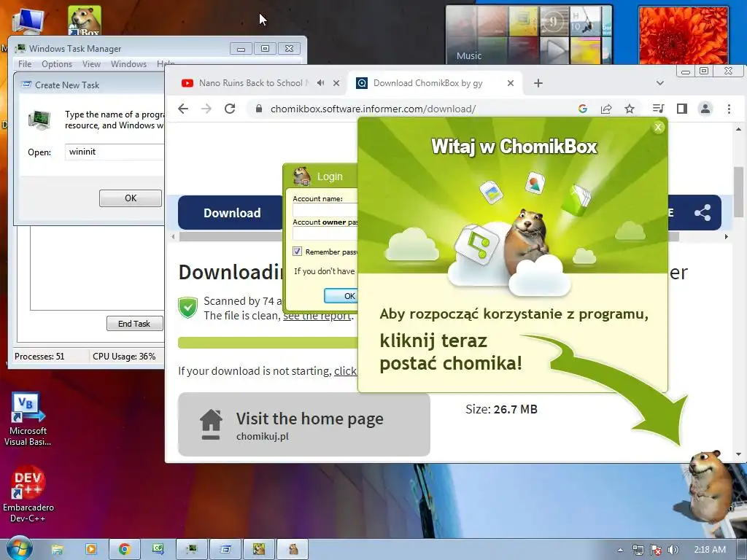
Task: Open the C# taskbar icon
Action: pyautogui.click(x=158, y=550)
